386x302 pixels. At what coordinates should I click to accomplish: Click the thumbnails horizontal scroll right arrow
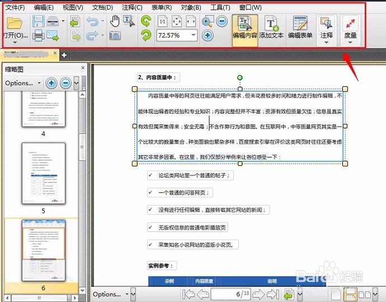75,298
